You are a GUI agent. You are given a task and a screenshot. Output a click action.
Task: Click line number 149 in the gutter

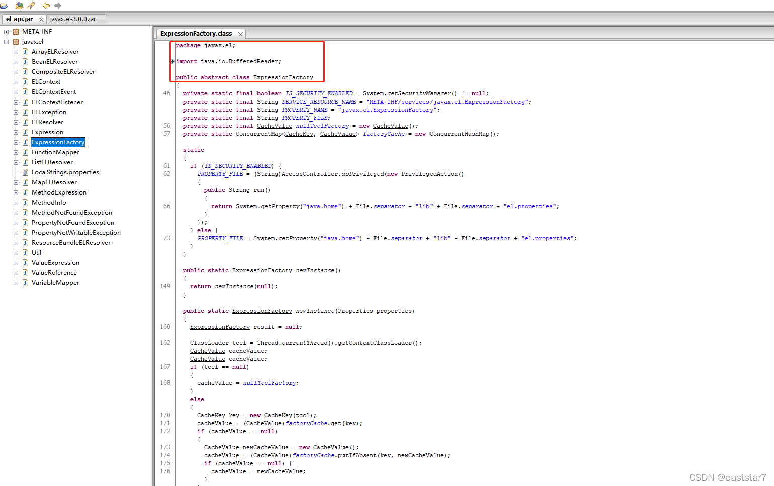coord(165,286)
